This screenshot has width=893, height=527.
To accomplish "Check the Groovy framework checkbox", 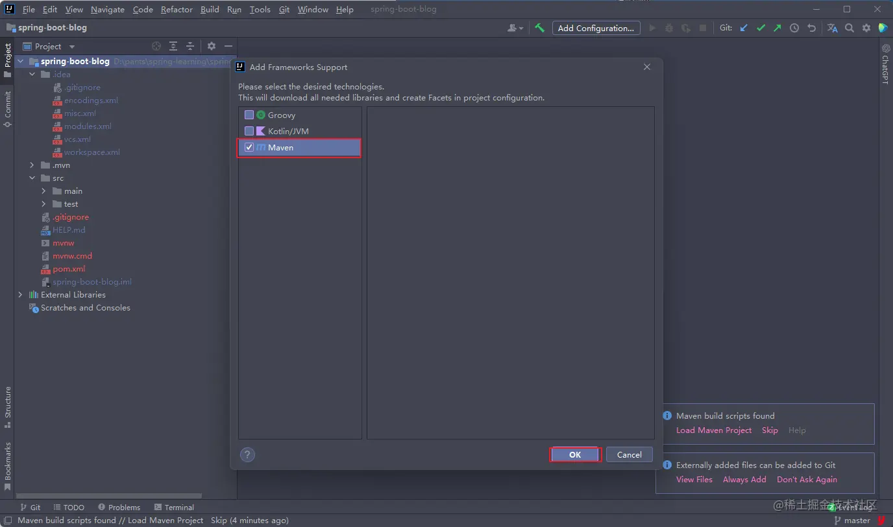I will tap(249, 115).
